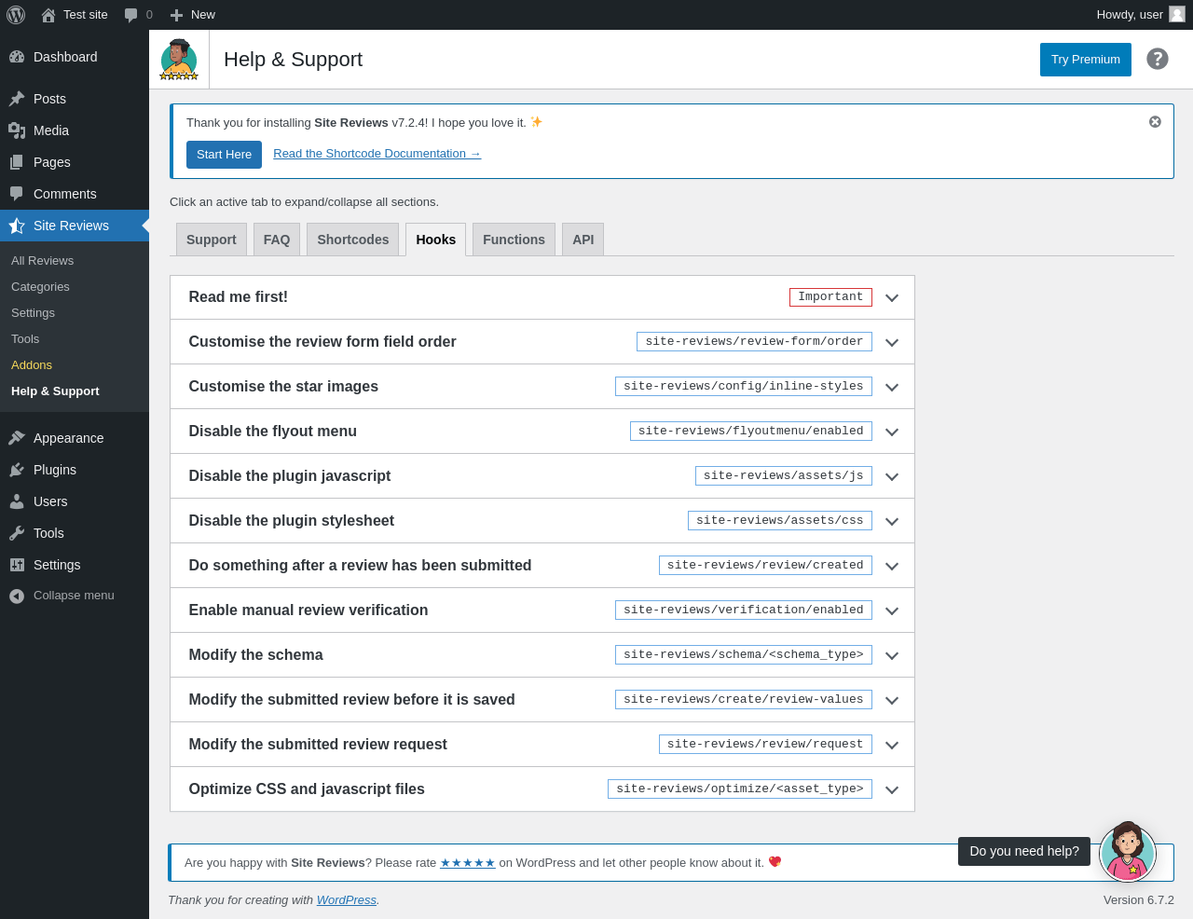The height and width of the screenshot is (919, 1193).
Task: Open Read the Shortcode Documentation link
Action: pyautogui.click(x=377, y=154)
